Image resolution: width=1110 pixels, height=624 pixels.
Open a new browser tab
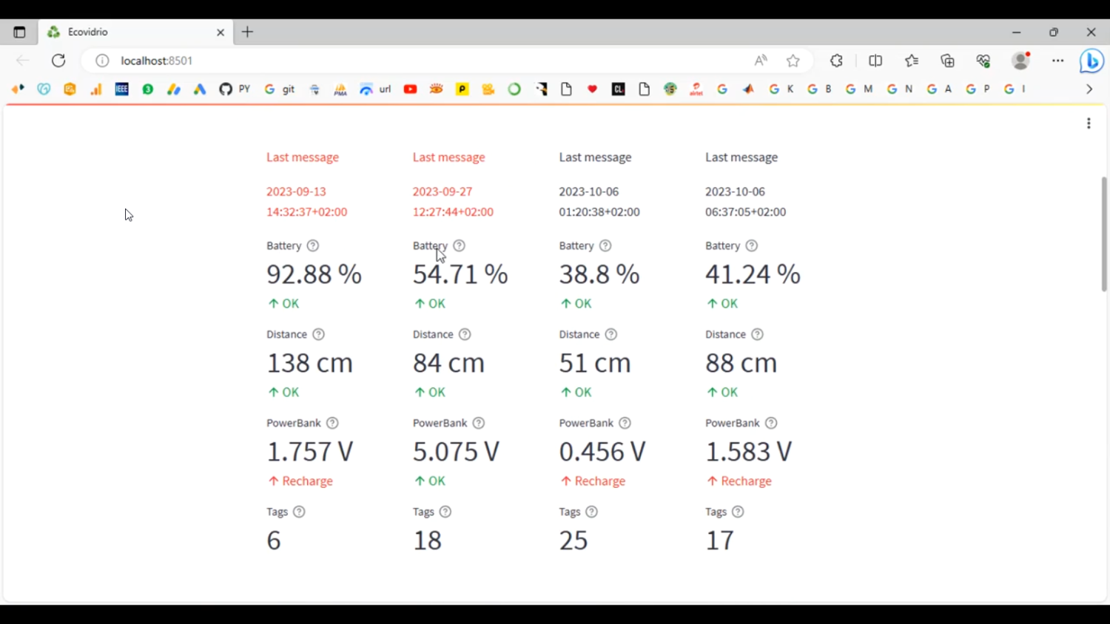(x=248, y=32)
